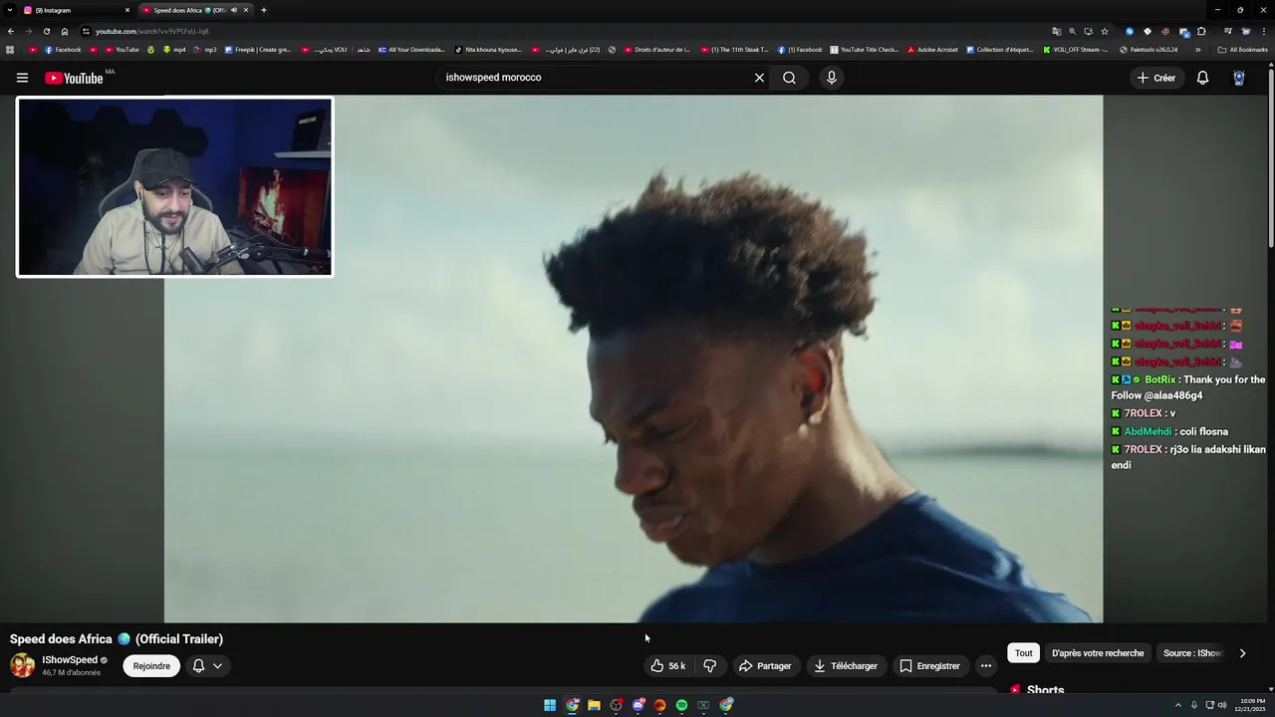Click the Chrome address bar URL
The width and height of the screenshot is (1275, 717).
pyautogui.click(x=152, y=31)
